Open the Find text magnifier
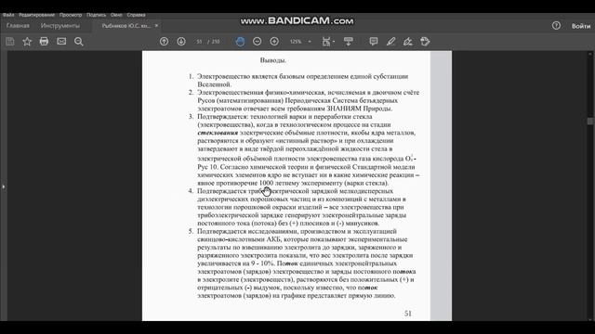Viewport: 595px width, 334px height. click(x=78, y=42)
